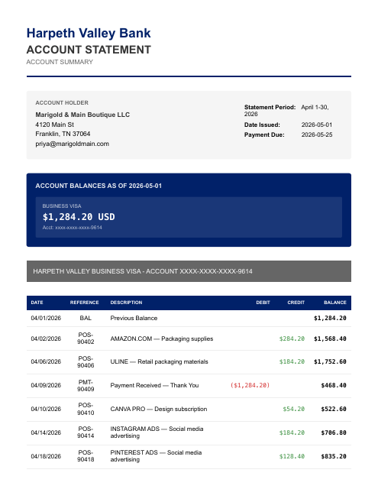The image size is (378, 489).
Task: Select the $1,284.20 USD balance amount
Action: pos(79,217)
